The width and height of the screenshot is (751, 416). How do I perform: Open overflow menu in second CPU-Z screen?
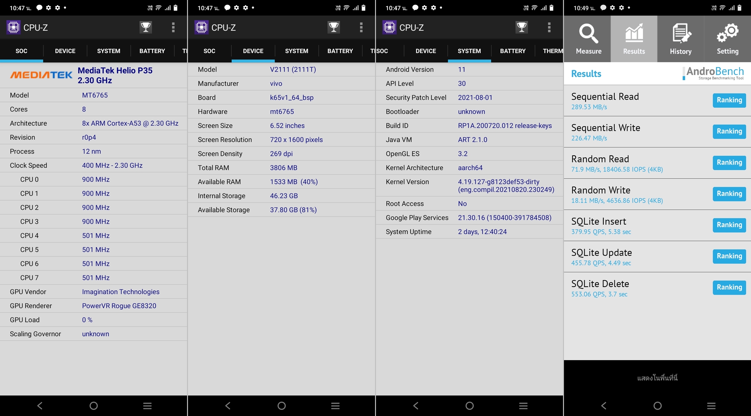coord(361,27)
